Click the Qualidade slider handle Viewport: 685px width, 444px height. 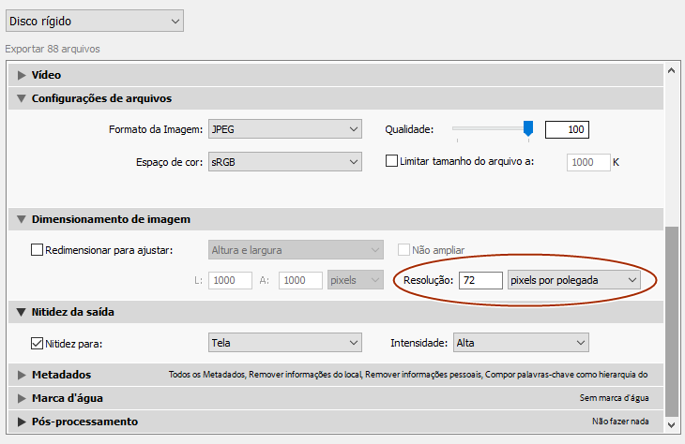[528, 128]
